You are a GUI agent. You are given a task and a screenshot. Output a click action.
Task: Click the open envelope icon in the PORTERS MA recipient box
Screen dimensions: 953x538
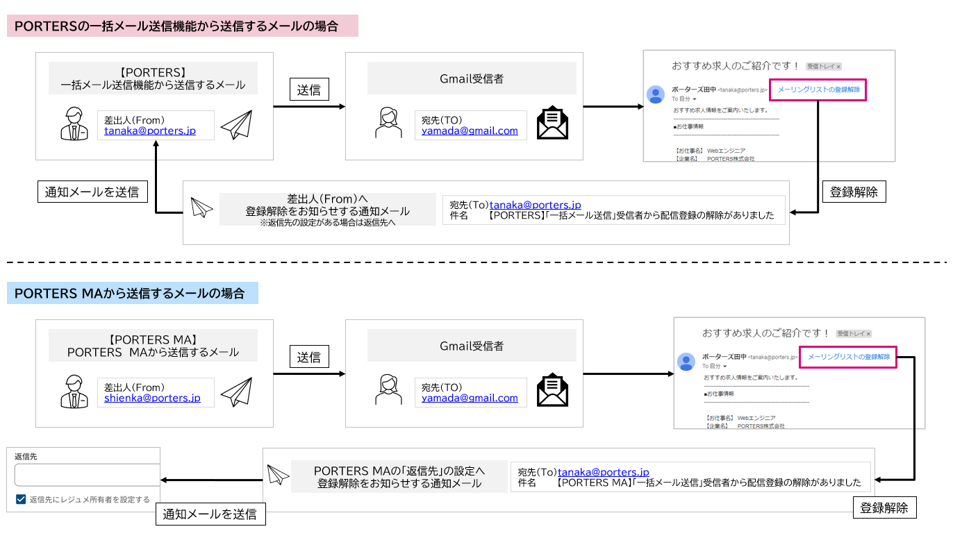(x=552, y=390)
